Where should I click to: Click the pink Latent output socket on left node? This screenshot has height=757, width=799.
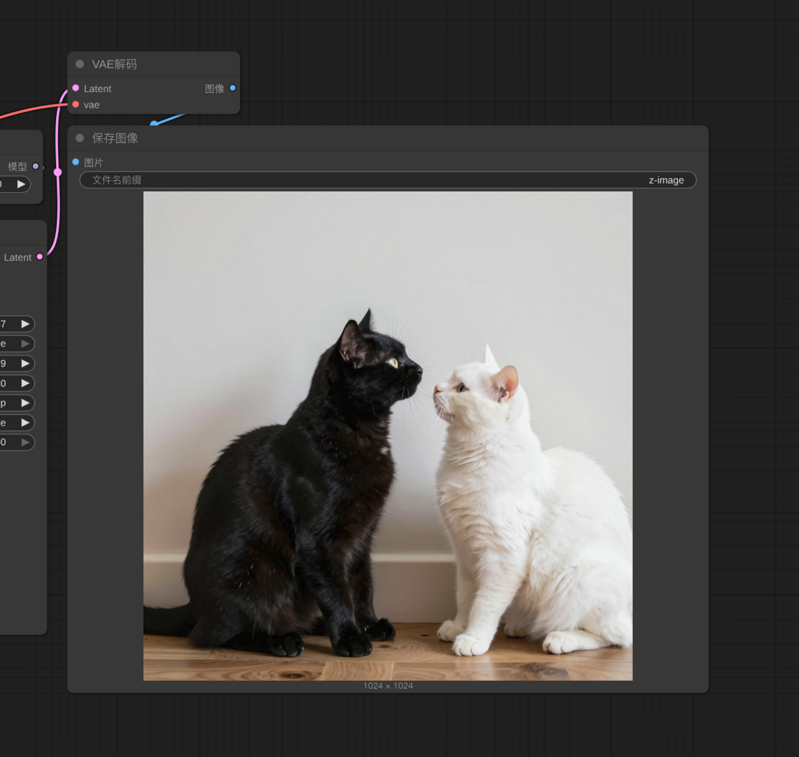coord(40,257)
